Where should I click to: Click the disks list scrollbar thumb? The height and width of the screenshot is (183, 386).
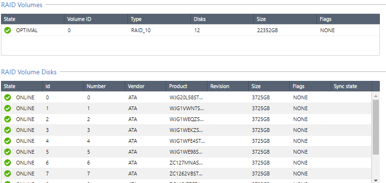[x=376, y=127]
